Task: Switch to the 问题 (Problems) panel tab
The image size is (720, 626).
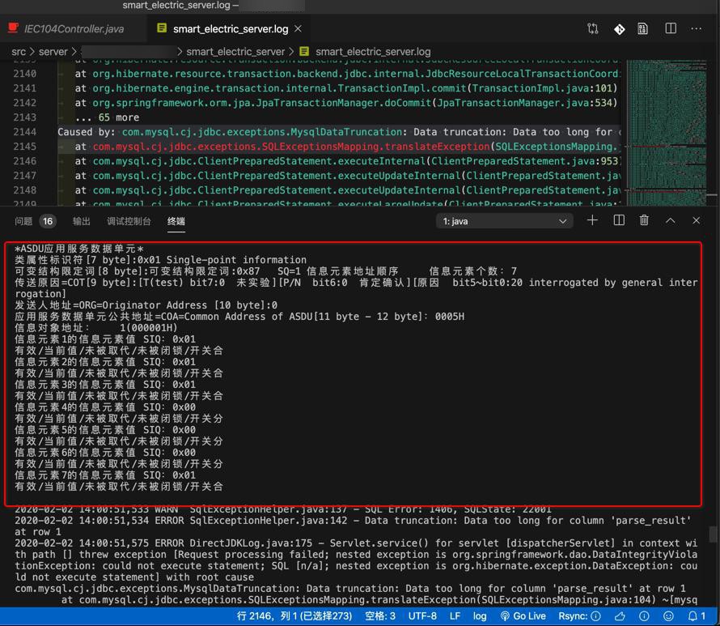Action: [x=24, y=221]
